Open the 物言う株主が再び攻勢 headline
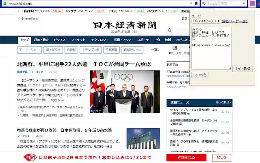The width and height of the screenshot is (260, 163). [64, 130]
